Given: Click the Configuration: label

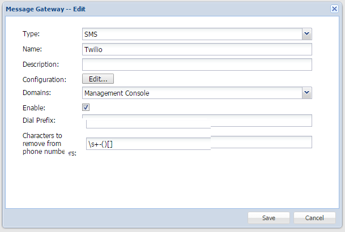Looking at the screenshot, I should click(44, 80).
